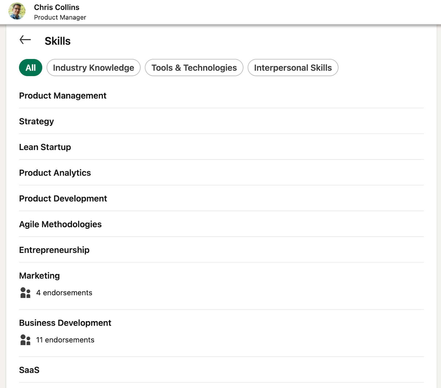Click the Product Manager title text
This screenshot has width=441, height=388.
pos(60,17)
